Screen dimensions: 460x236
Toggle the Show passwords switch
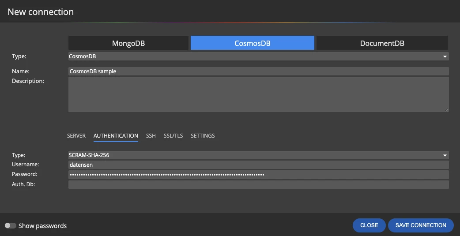(x=10, y=225)
